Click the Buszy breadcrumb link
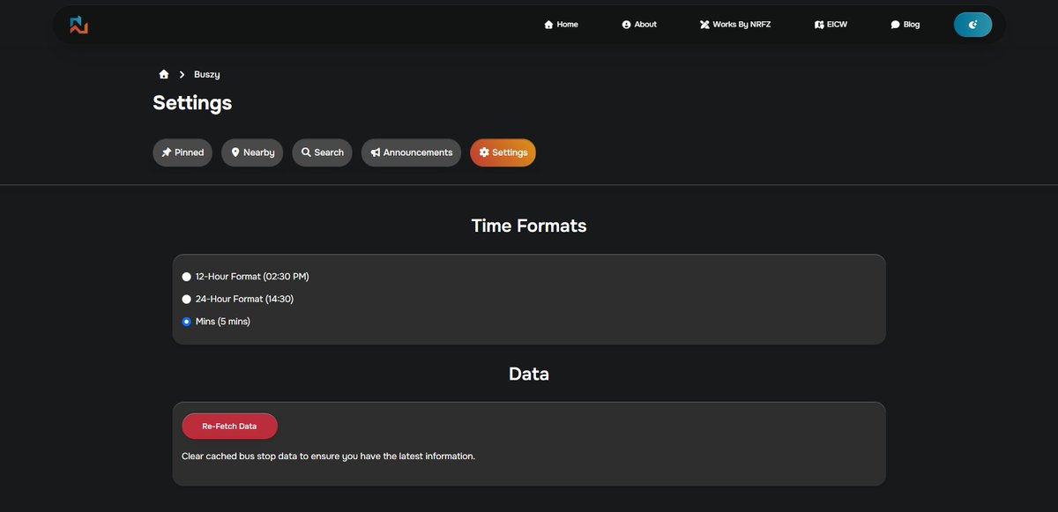 [x=207, y=75]
